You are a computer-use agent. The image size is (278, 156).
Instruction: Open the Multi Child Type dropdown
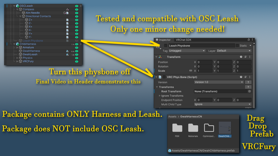223,104
